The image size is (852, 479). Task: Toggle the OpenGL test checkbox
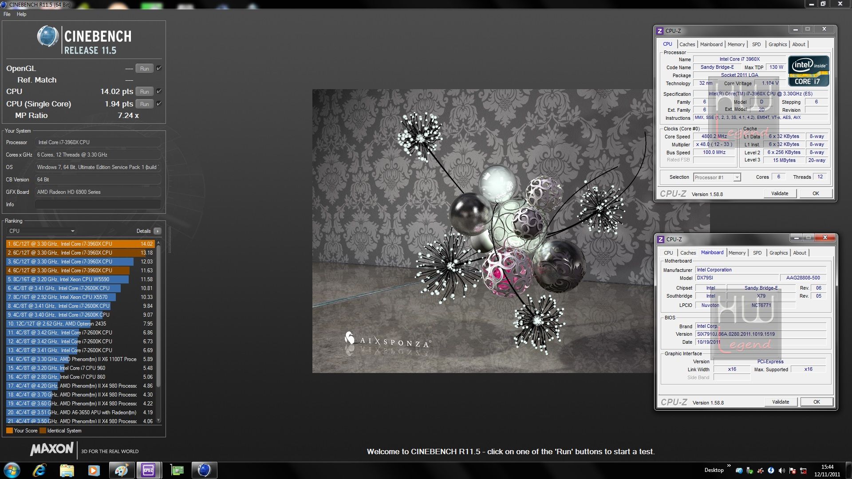point(159,68)
